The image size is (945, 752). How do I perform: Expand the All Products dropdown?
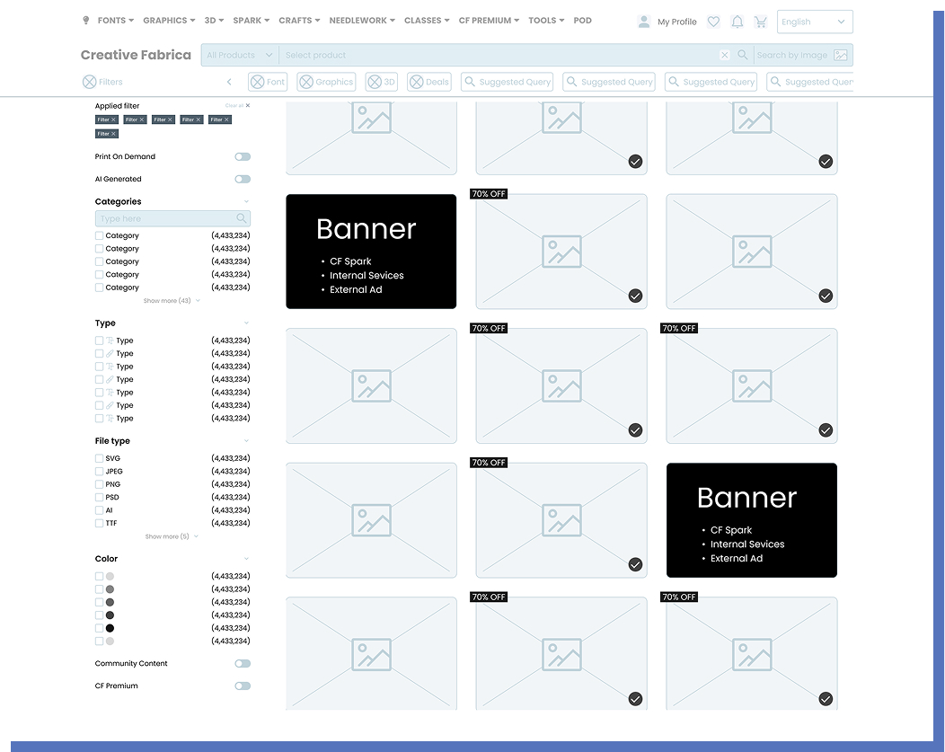238,55
